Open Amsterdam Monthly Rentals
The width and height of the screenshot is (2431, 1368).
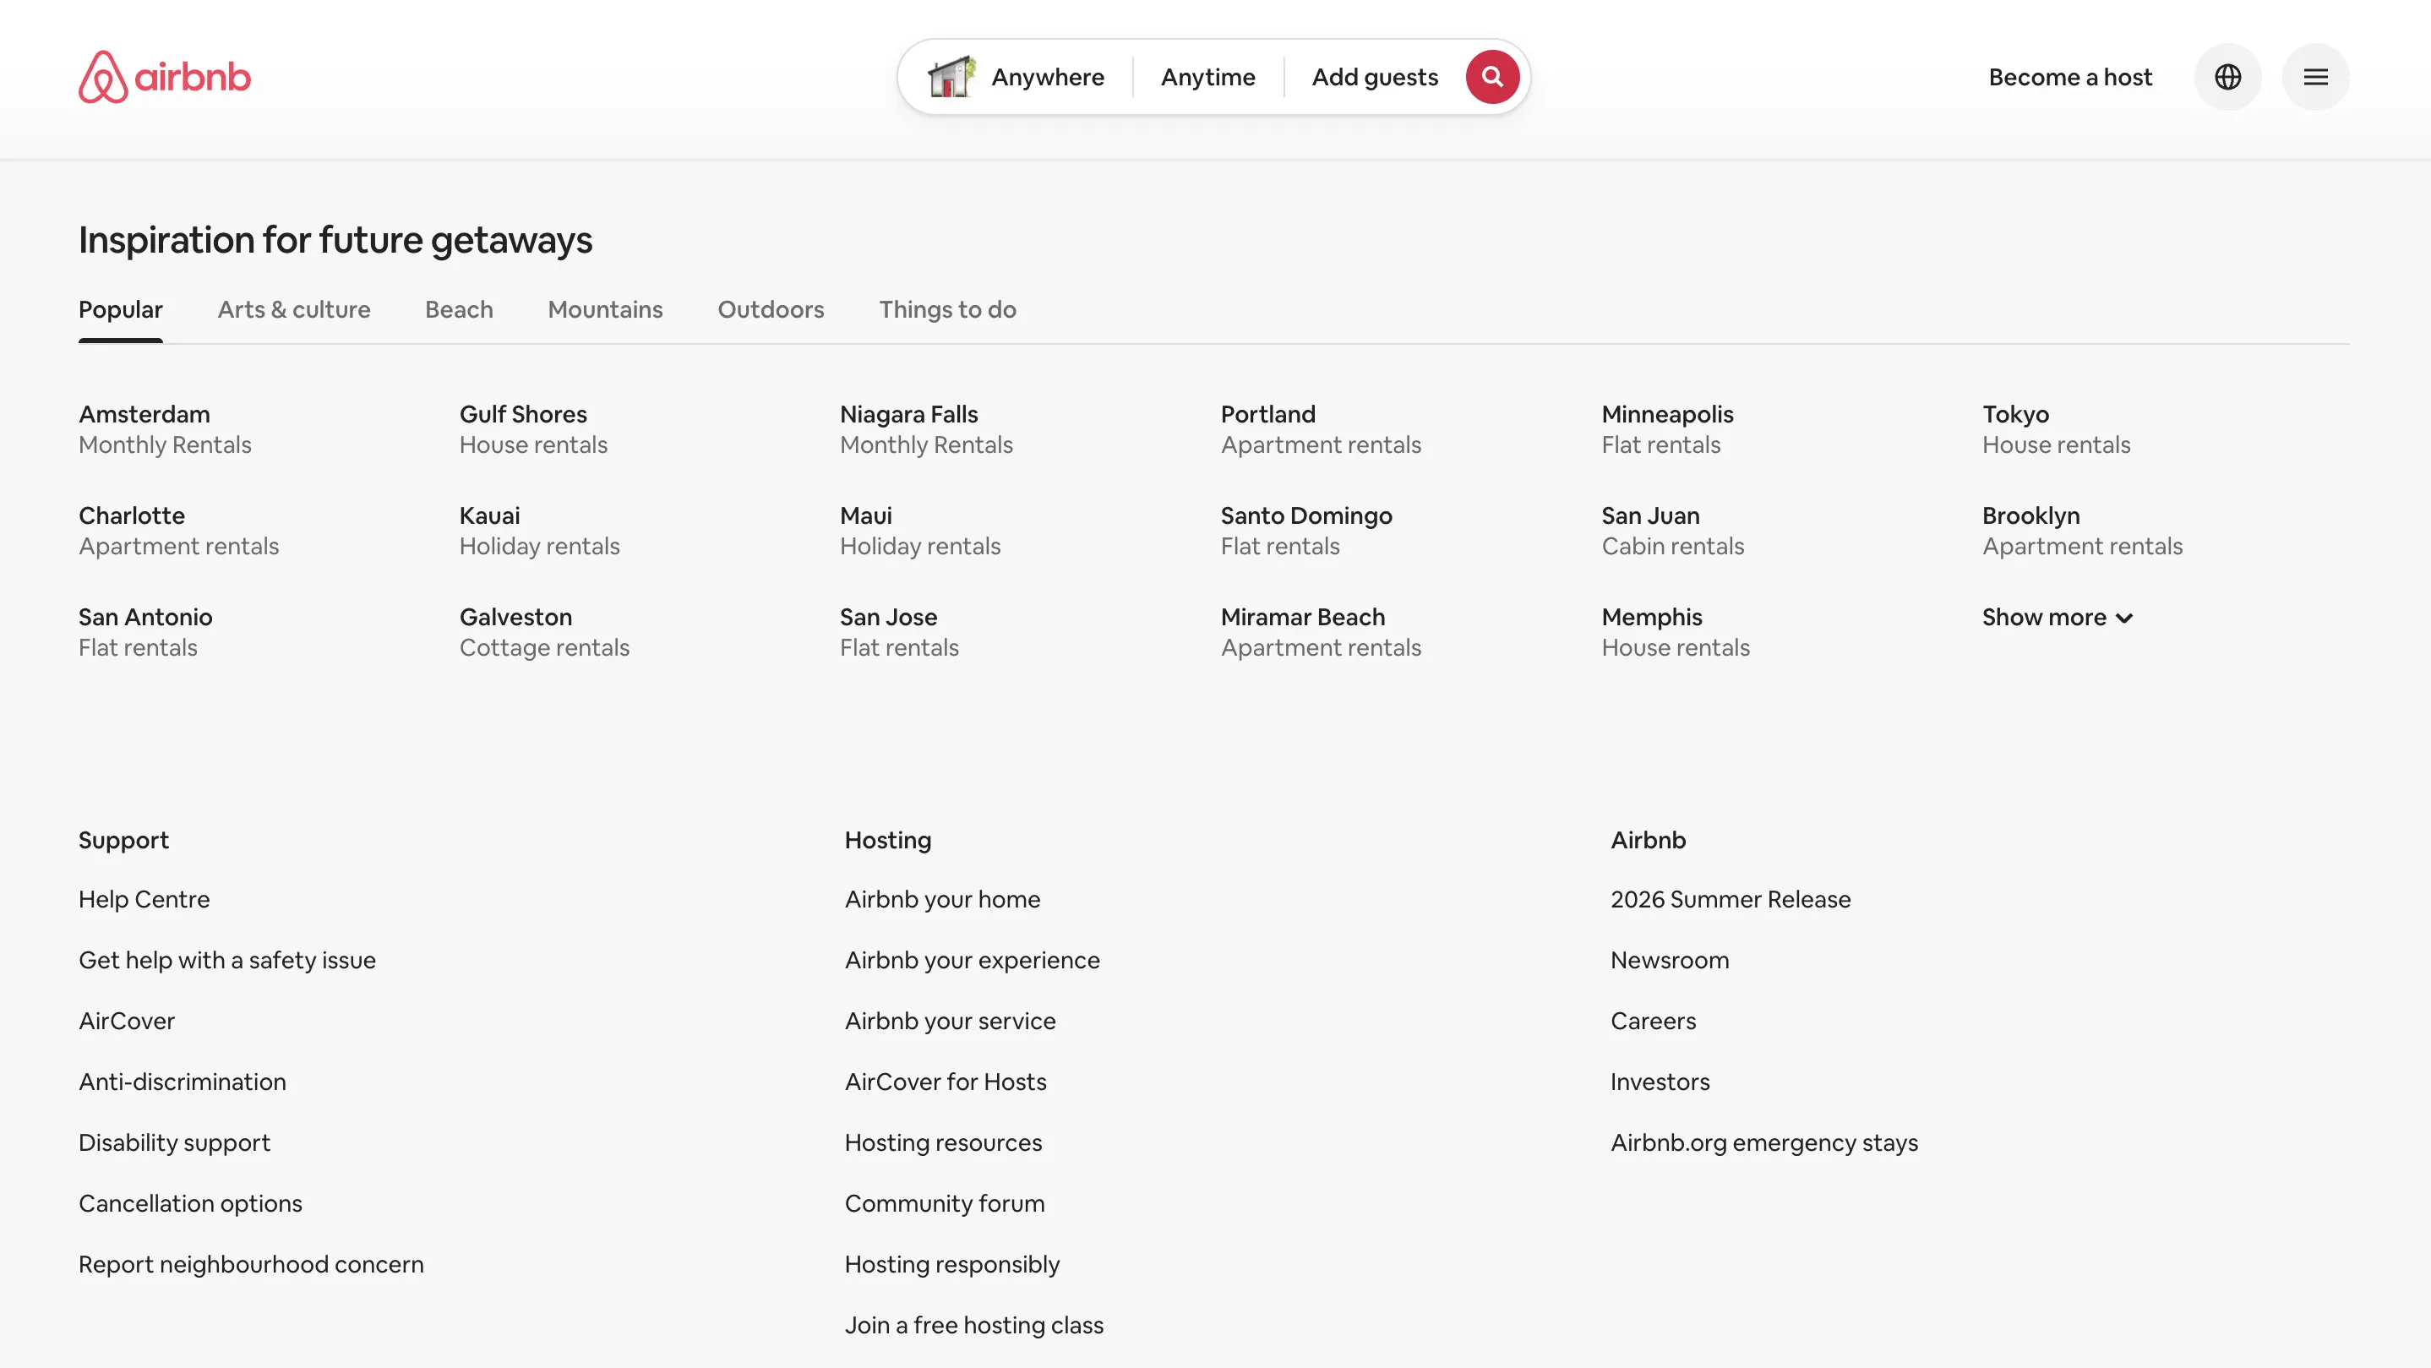pos(165,429)
